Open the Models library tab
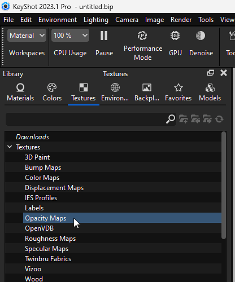This screenshot has height=282, width=235. coord(210,92)
